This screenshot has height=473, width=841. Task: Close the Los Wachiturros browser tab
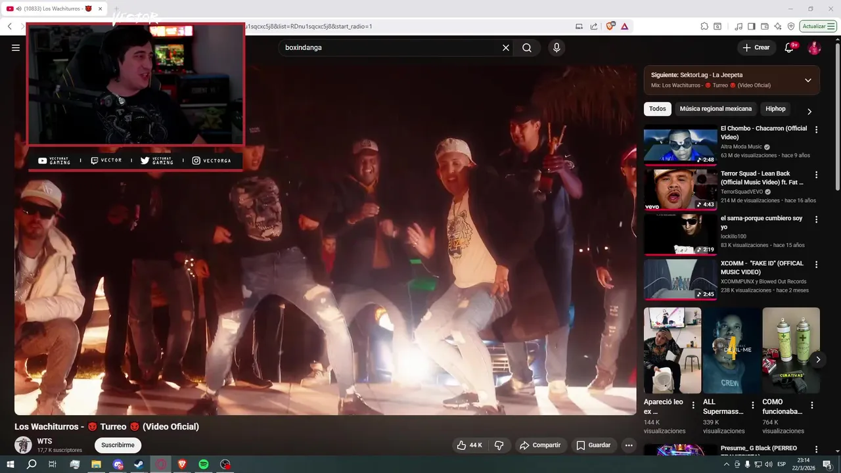101,9
